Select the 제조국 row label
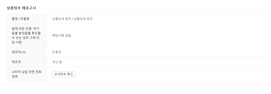This screenshot has height=94, width=271. click(x=16, y=62)
